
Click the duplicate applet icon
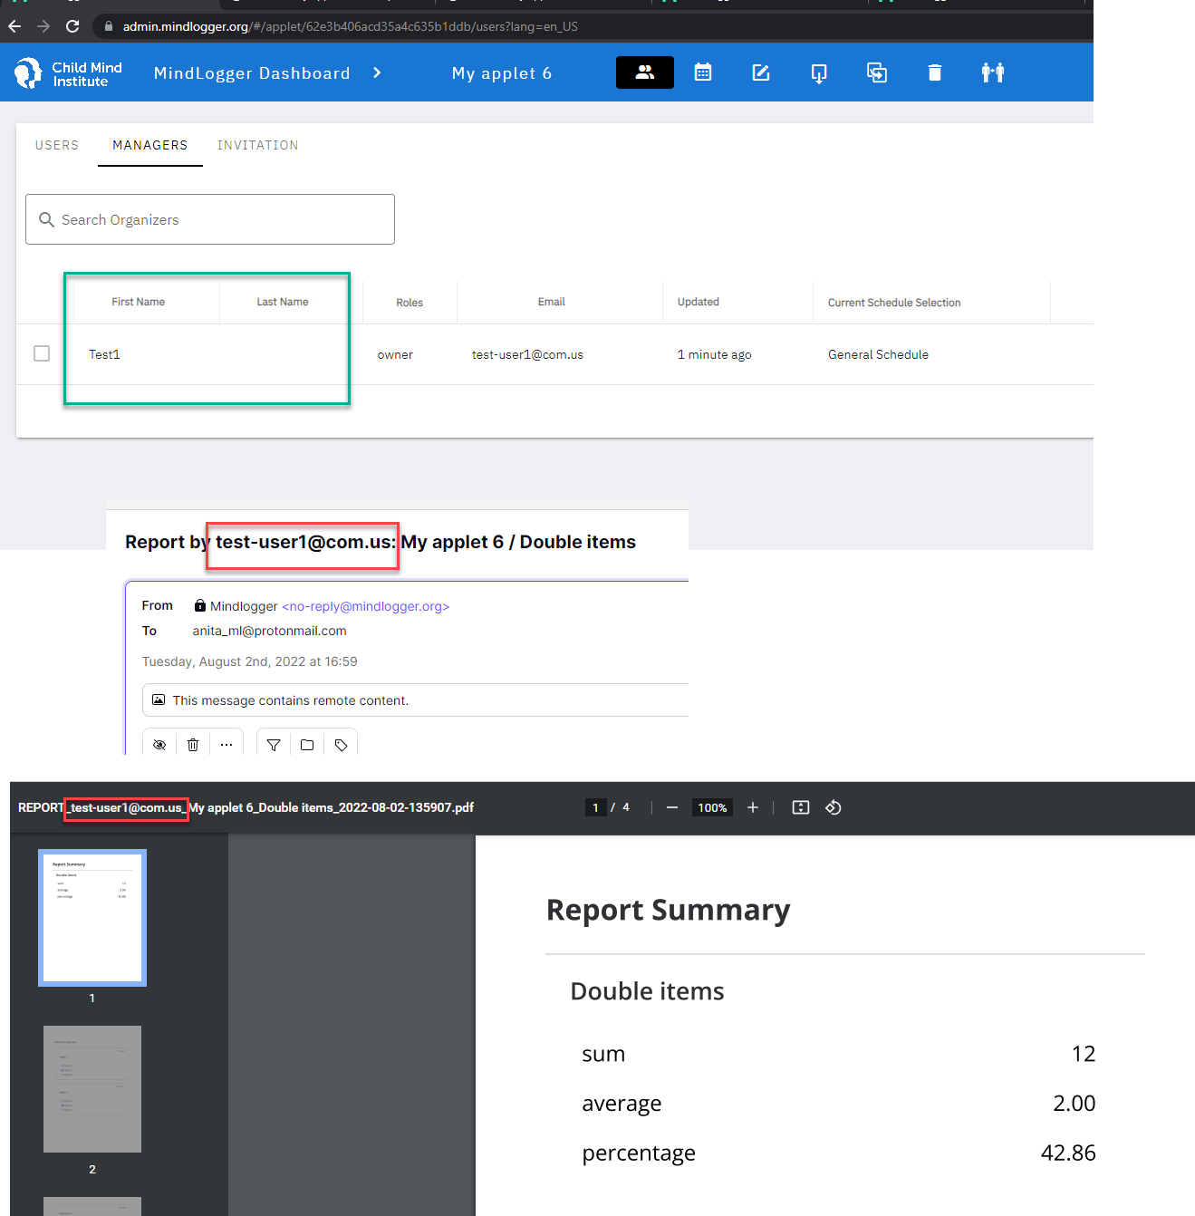pyautogui.click(x=877, y=72)
